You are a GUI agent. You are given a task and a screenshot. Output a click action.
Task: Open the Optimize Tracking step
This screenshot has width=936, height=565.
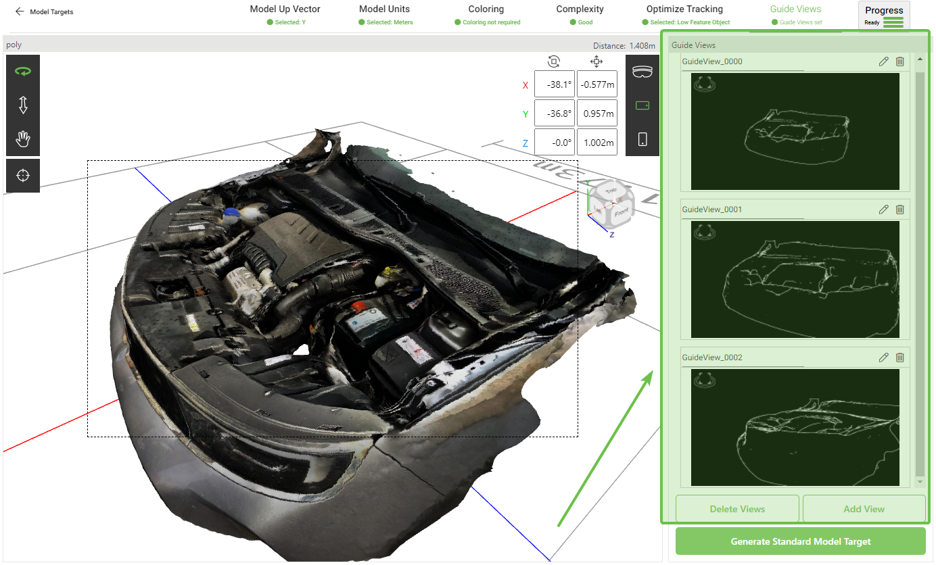click(684, 9)
